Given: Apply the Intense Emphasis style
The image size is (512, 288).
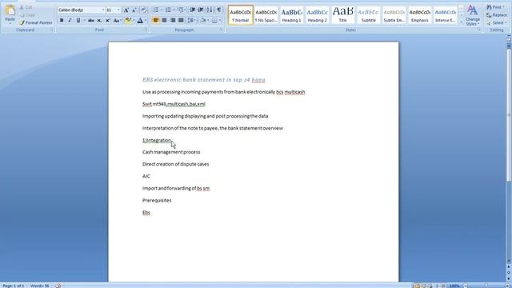Looking at the screenshot, I should coord(446,15).
